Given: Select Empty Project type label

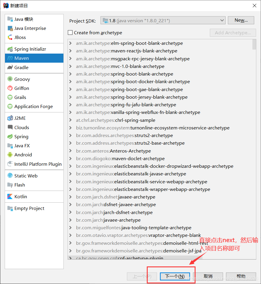Looking at the screenshot, I should [x=29, y=208].
